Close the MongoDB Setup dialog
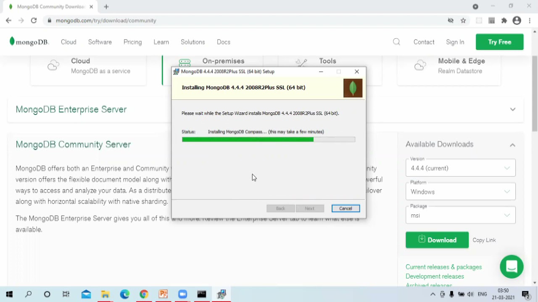Viewport: 538px width, 302px height. tap(357, 72)
